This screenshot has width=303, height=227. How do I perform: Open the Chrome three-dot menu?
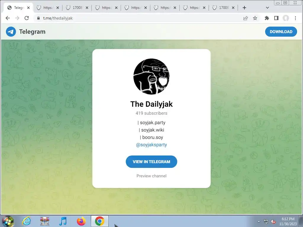[x=295, y=18]
